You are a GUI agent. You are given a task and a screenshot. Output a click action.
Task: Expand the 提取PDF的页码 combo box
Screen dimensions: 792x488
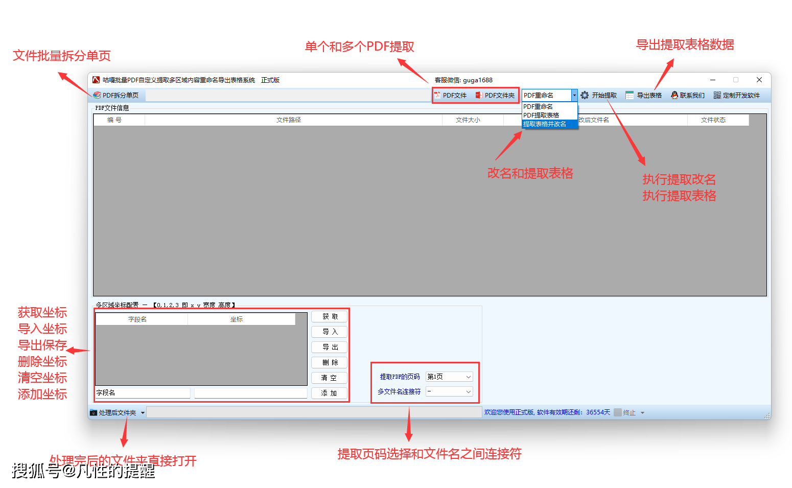coord(469,377)
